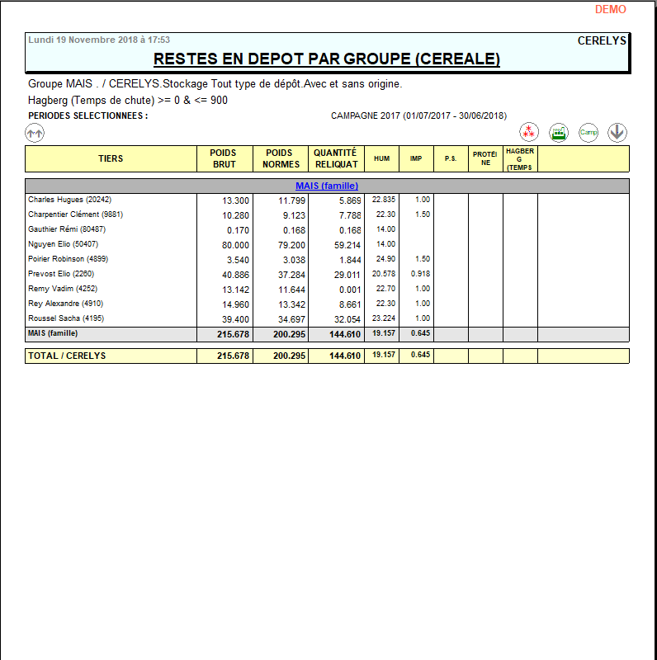Click the QUANTITÉ RELIQUAT column header
Image resolution: width=657 pixels, height=660 pixels.
coord(335,158)
